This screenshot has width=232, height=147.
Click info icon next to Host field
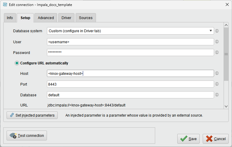click(x=217, y=73)
